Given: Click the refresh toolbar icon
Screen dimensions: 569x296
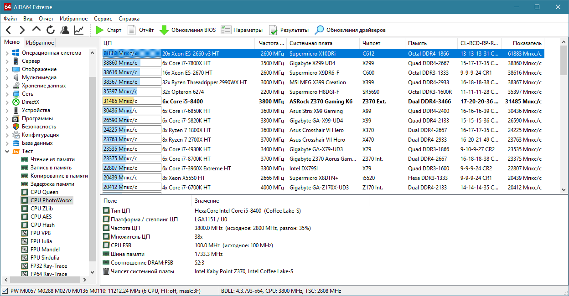Looking at the screenshot, I should pos(51,30).
